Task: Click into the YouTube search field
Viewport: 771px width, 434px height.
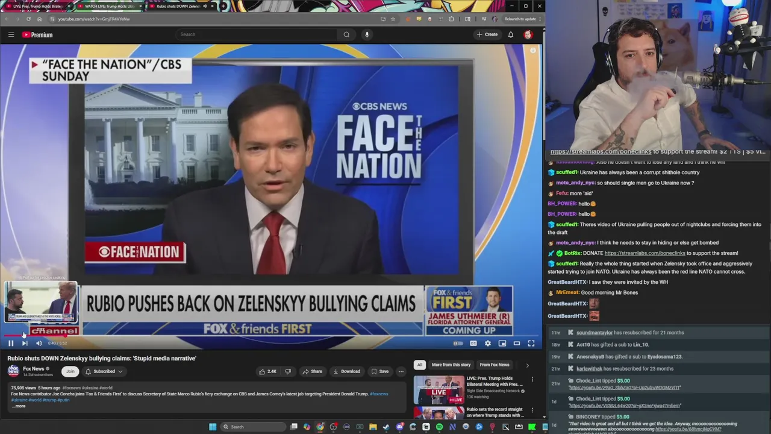Action: (256, 34)
